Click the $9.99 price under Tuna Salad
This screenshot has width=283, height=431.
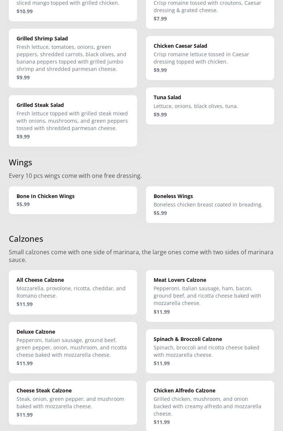[x=160, y=115]
